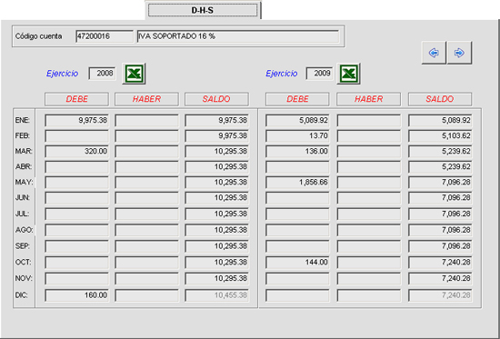
Task: Go to previous account with left arrow
Action: click(x=434, y=53)
